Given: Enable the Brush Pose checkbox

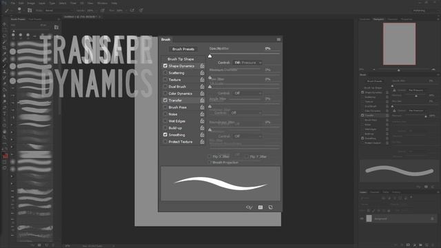Looking at the screenshot, I should (x=165, y=107).
